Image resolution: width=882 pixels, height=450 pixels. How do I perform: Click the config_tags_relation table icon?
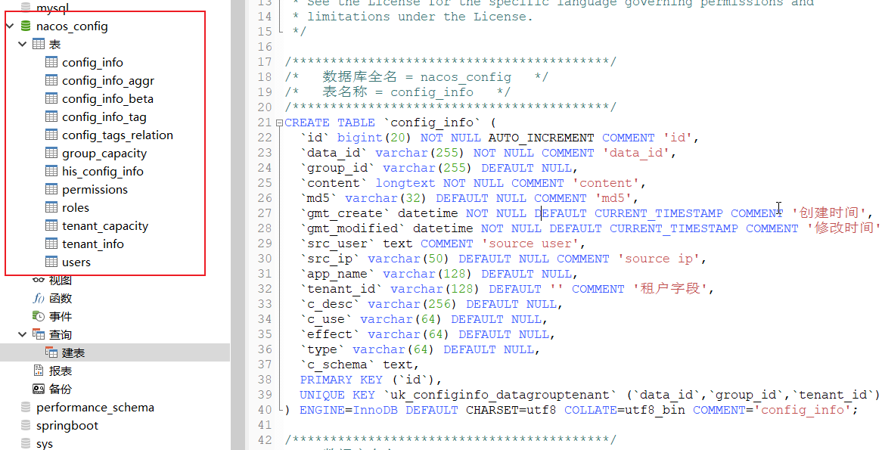51,135
